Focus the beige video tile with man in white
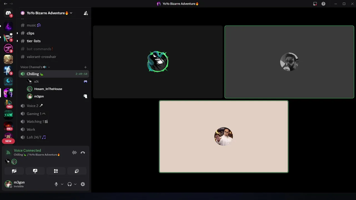 (x=224, y=136)
